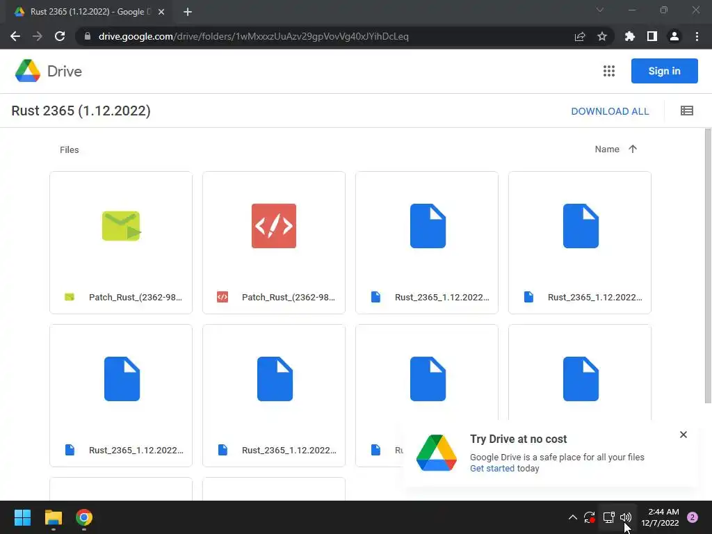Reverse sort direction arrow
The height and width of the screenshot is (534, 712).
pos(633,149)
